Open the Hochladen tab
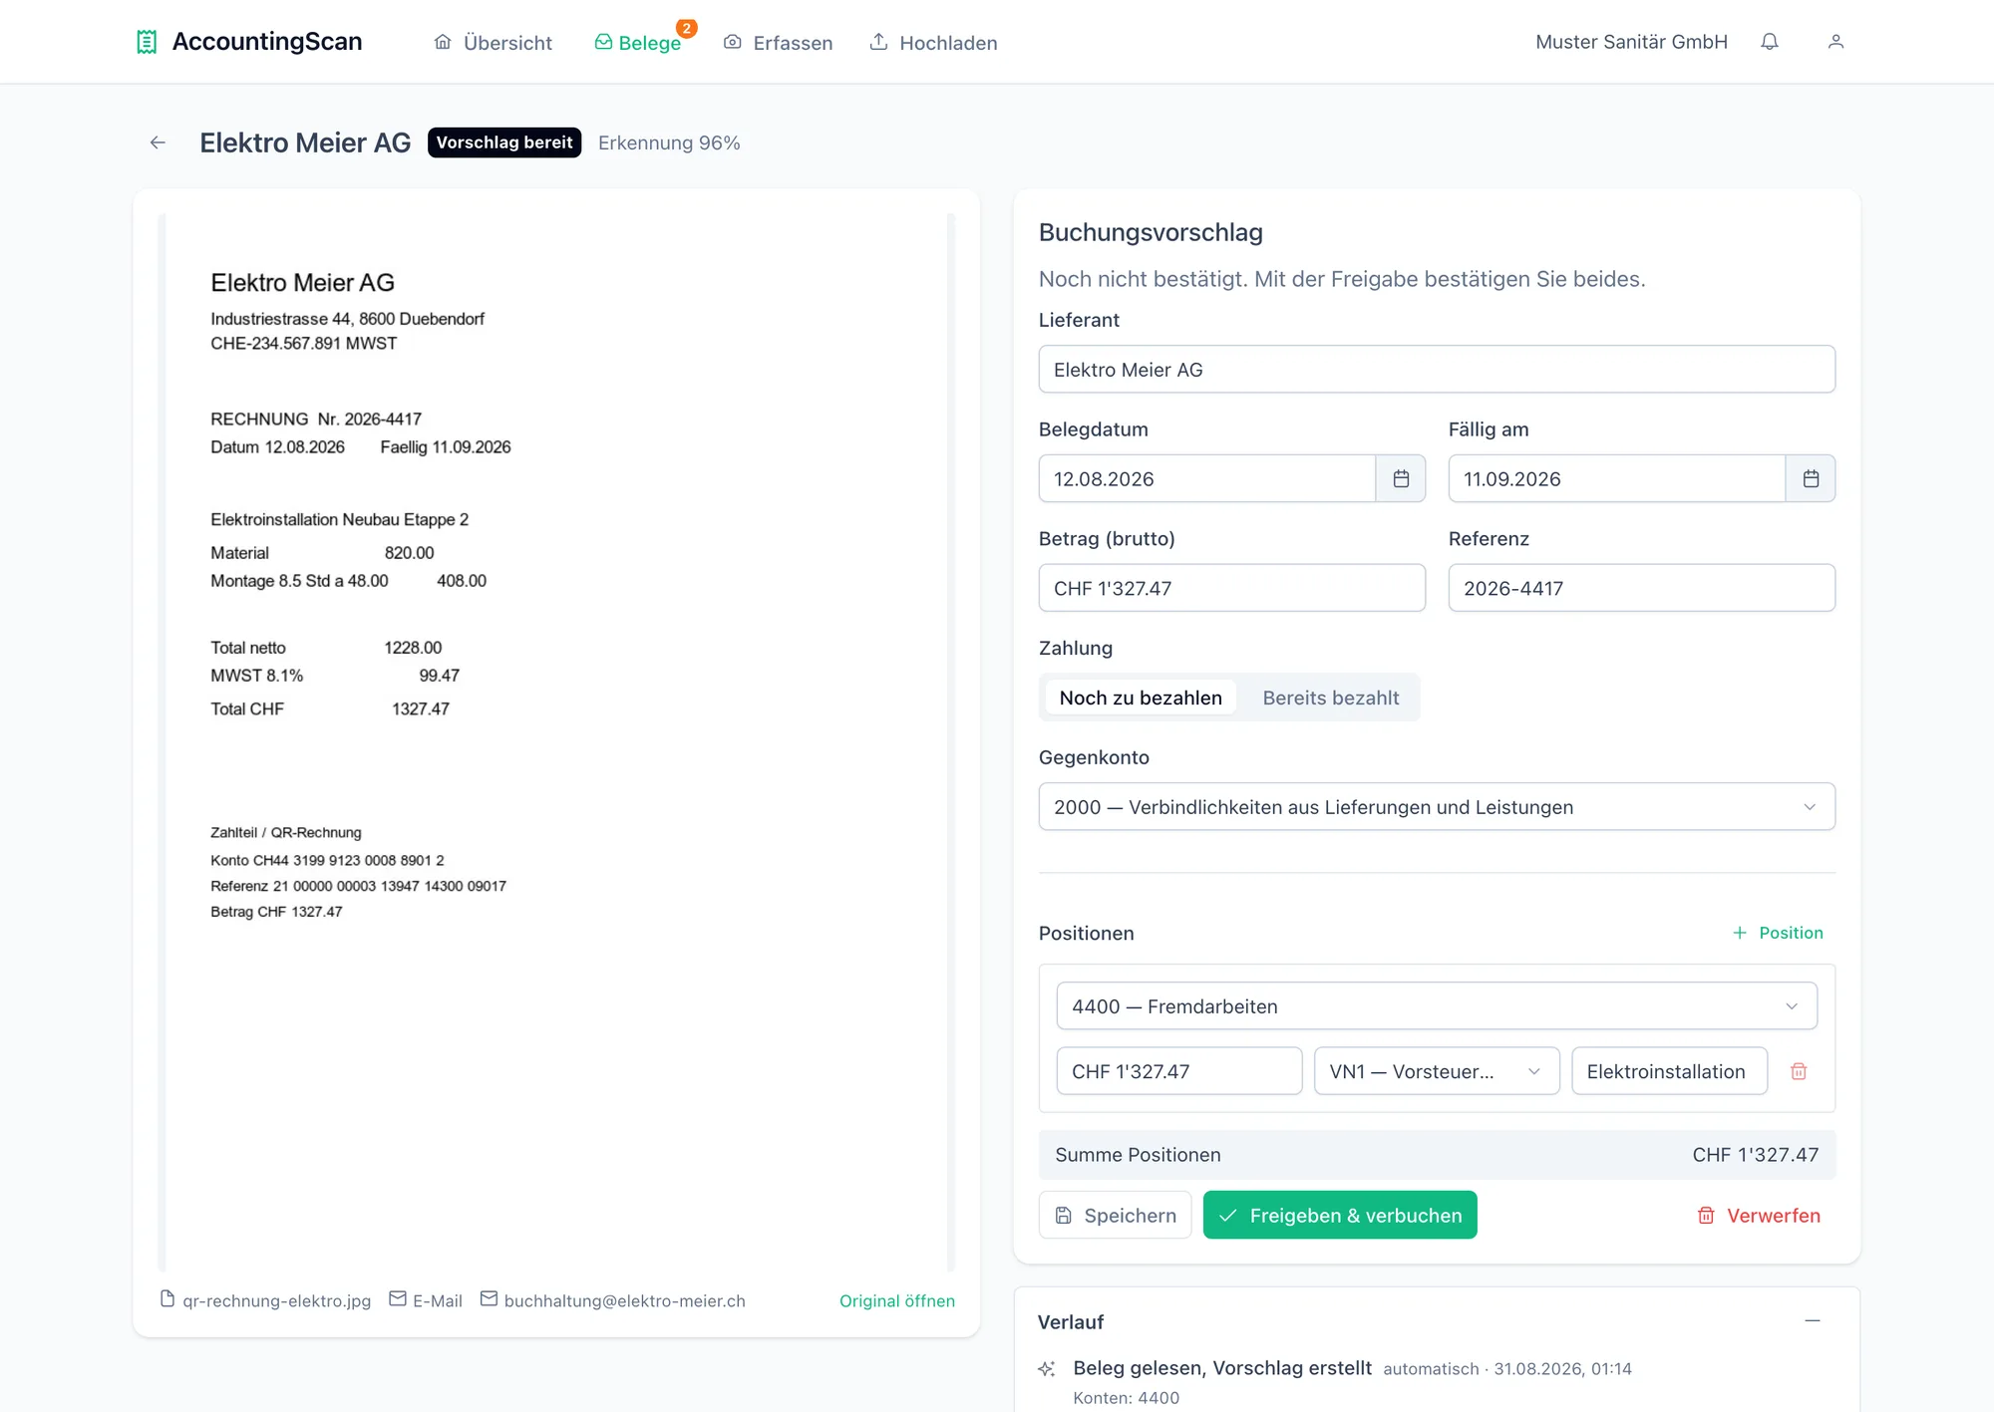Viewport: 1994px width, 1412px height. click(x=933, y=43)
